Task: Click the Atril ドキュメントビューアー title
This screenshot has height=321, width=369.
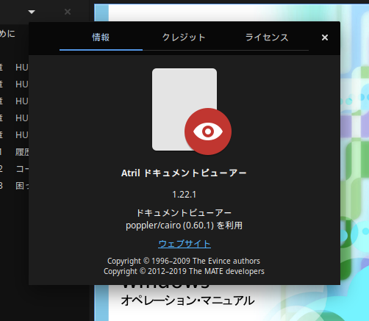Action: click(x=184, y=173)
